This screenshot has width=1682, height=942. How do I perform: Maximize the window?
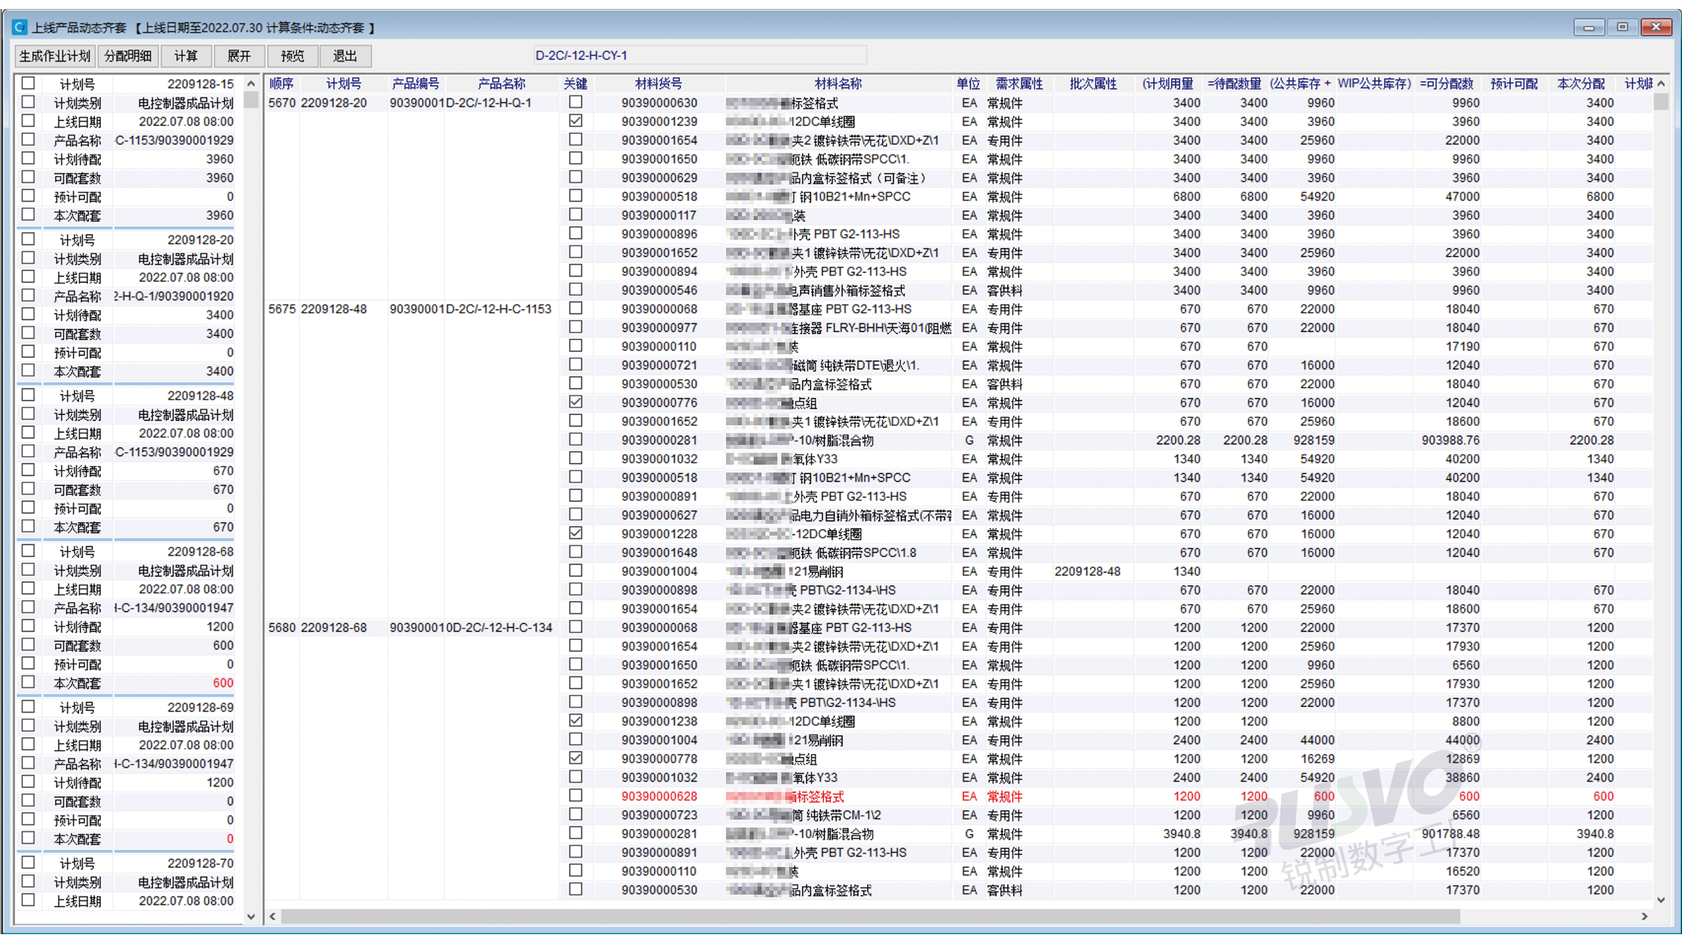pos(1622,27)
